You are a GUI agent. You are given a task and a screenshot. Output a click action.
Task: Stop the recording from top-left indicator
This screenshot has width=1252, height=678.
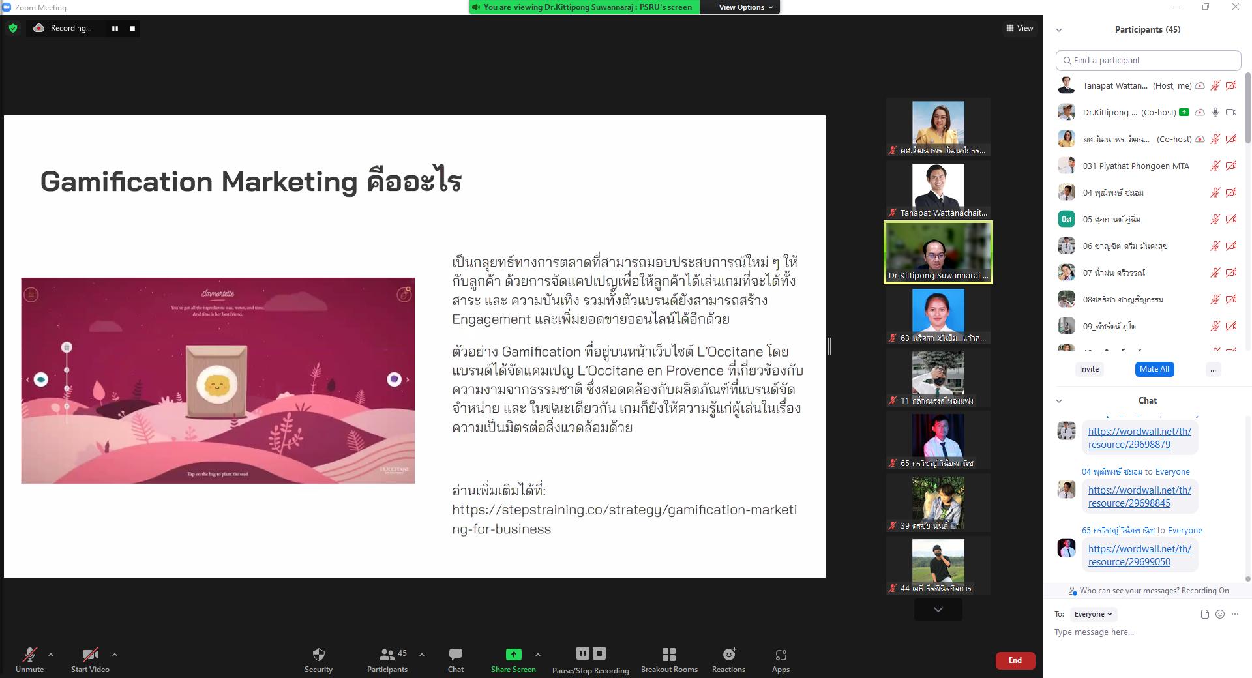pyautogui.click(x=132, y=28)
